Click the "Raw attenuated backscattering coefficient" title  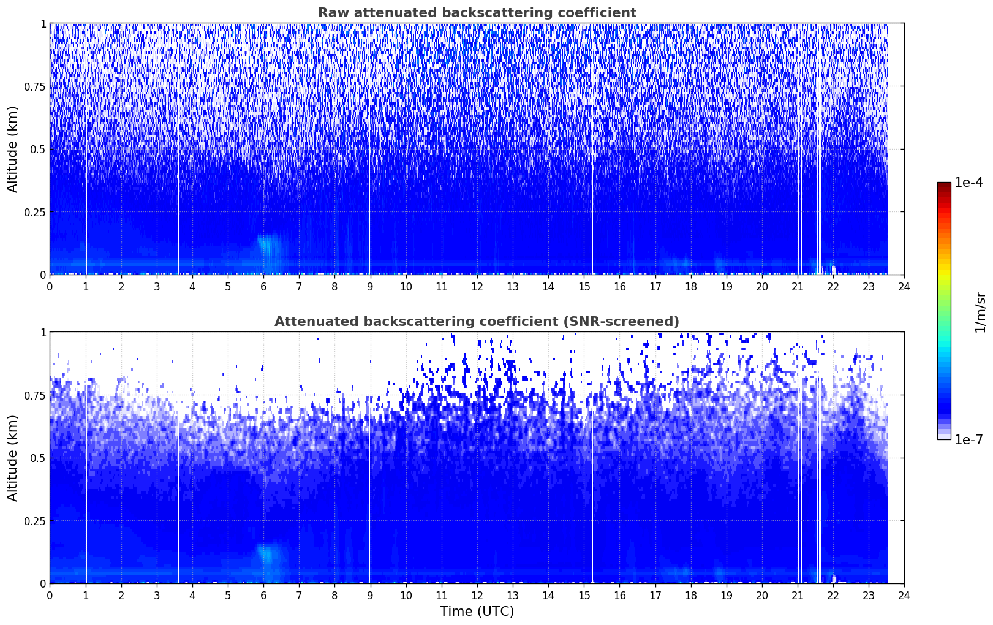click(x=477, y=13)
